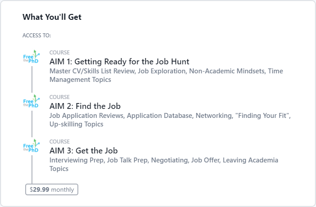Screen dimensions: 316x207
Task: Open the AIM 1: Getting Ready for the Job Hunt course
Action: click(x=119, y=62)
